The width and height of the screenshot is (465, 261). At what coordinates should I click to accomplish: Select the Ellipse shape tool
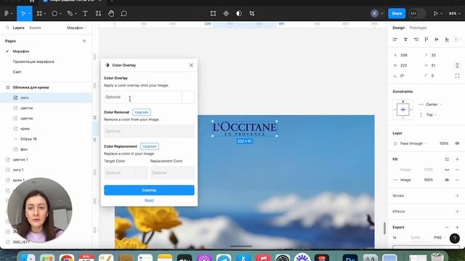click(x=54, y=13)
